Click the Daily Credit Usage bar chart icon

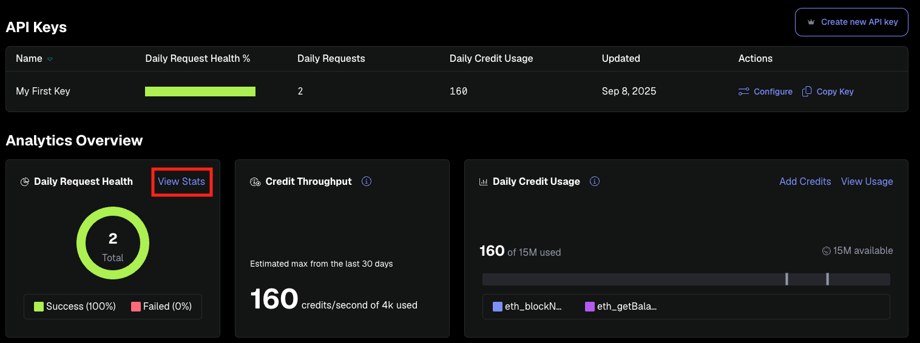(484, 182)
